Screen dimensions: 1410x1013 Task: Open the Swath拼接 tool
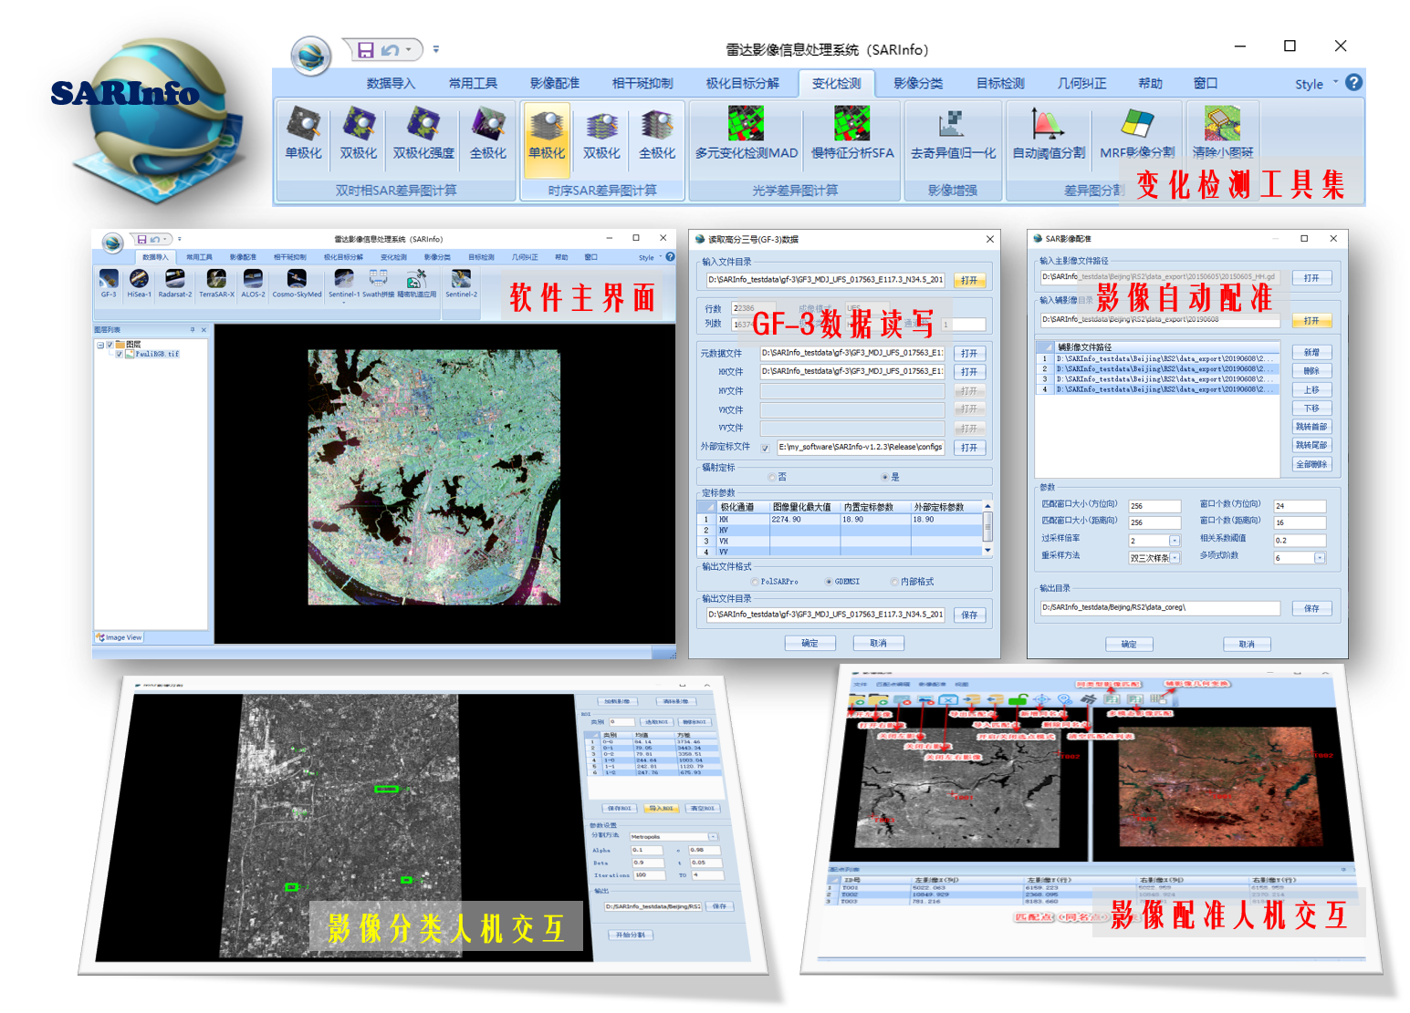coord(378,284)
